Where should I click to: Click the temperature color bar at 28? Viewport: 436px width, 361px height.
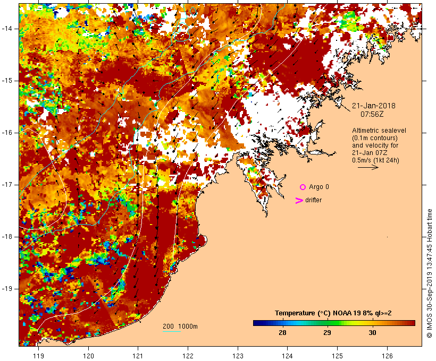click(x=282, y=323)
